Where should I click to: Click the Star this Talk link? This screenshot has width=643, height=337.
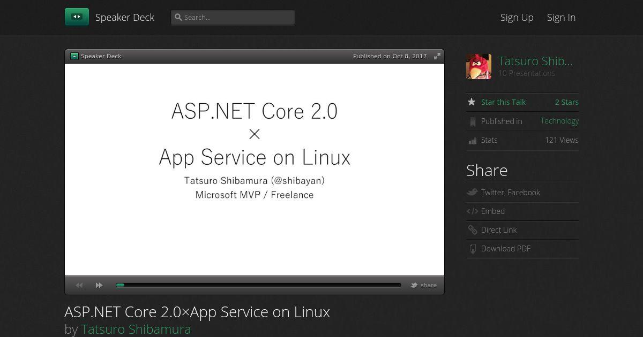(x=503, y=102)
